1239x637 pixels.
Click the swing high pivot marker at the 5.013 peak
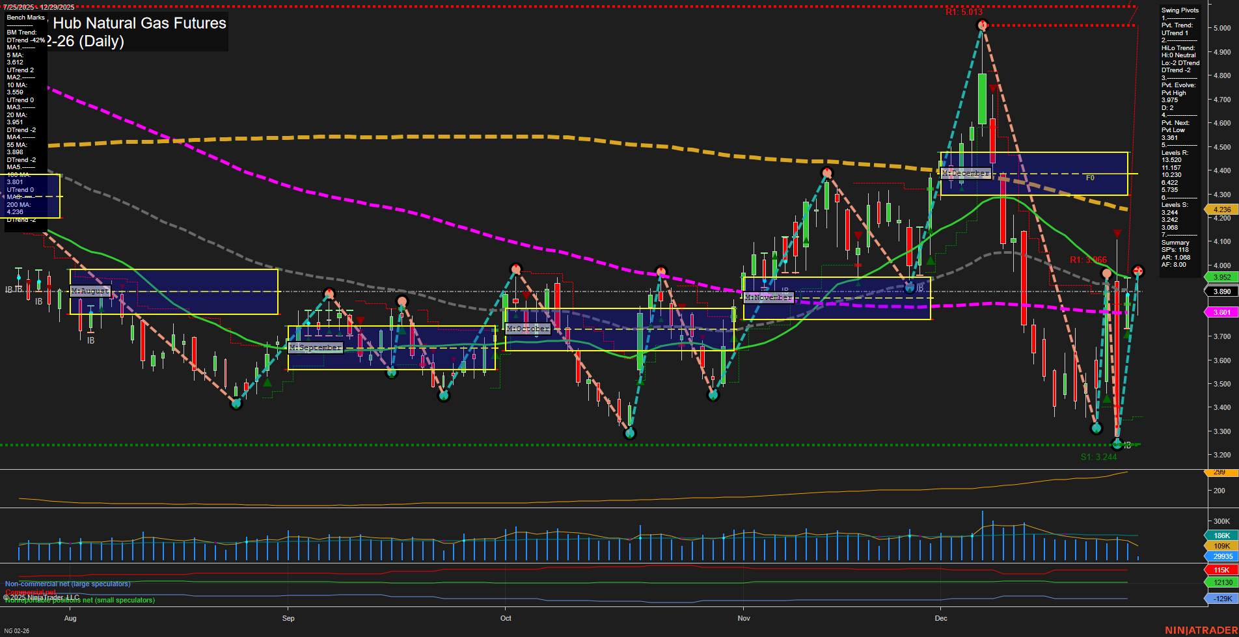(983, 25)
